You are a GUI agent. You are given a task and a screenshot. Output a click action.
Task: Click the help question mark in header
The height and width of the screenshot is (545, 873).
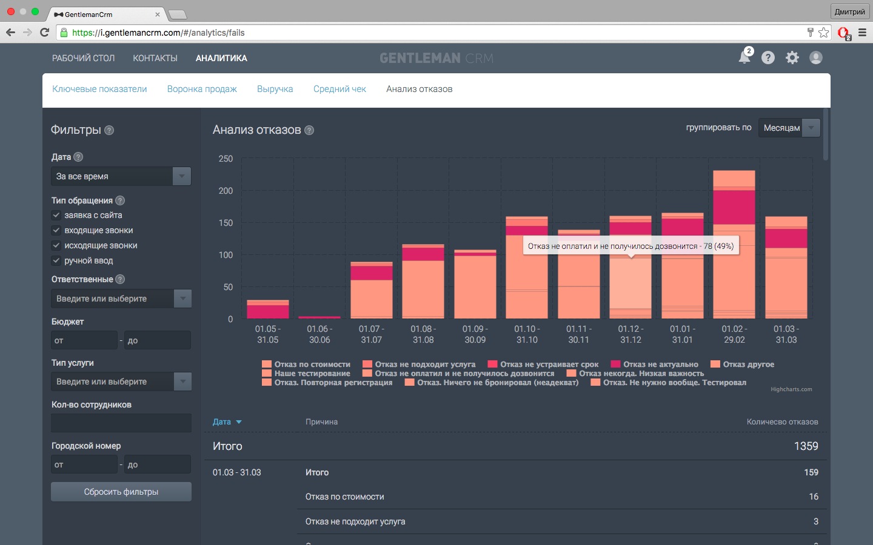point(768,58)
